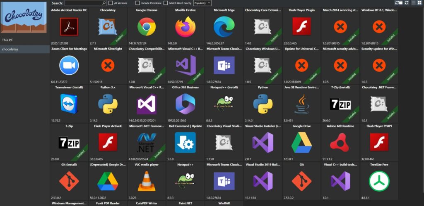Open the Chocolatey Compatibility package tile
The height and width of the screenshot is (206, 424).
point(147,65)
